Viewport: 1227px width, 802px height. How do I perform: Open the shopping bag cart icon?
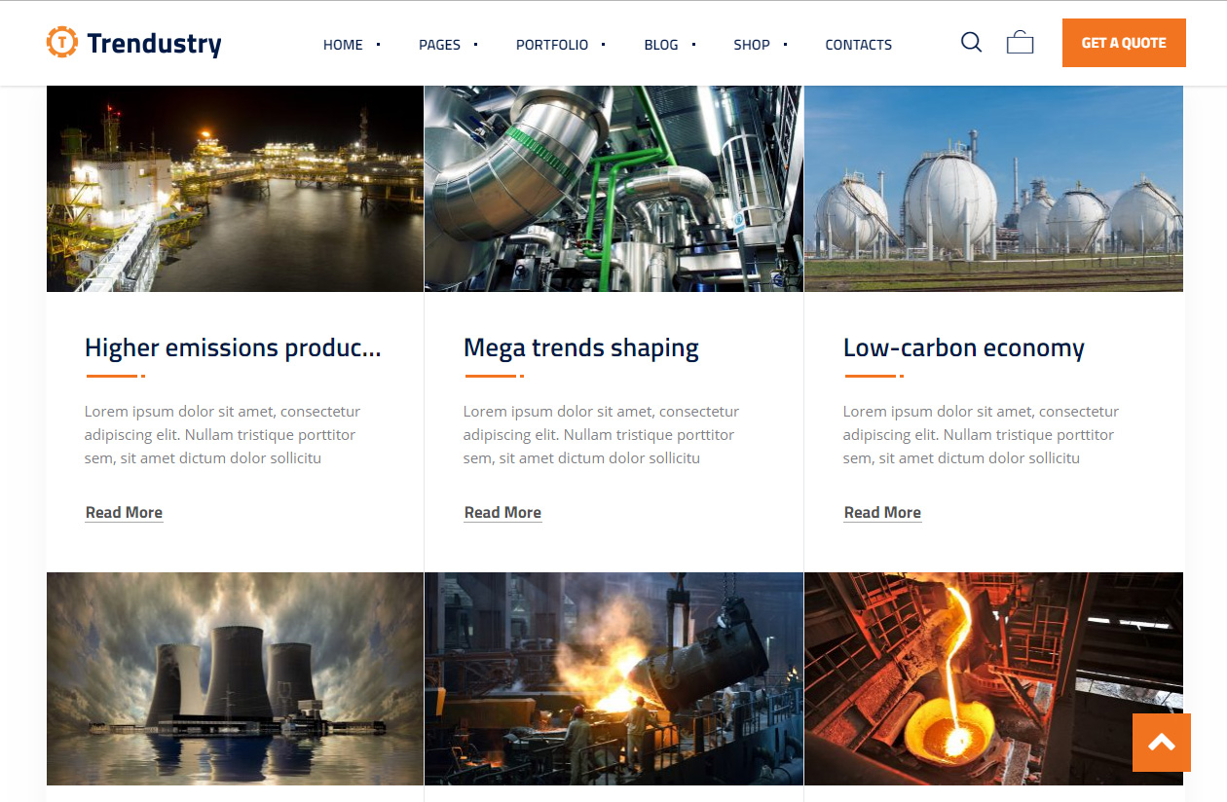click(x=1020, y=43)
